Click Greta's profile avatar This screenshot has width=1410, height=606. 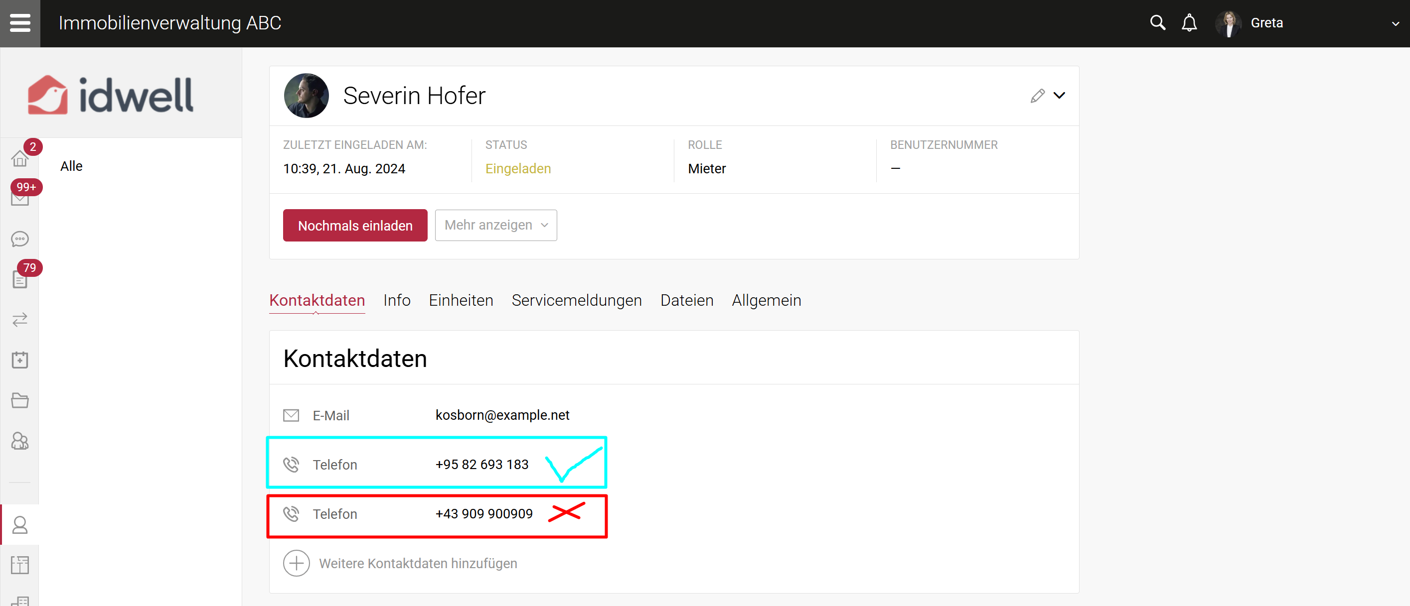pos(1228,23)
